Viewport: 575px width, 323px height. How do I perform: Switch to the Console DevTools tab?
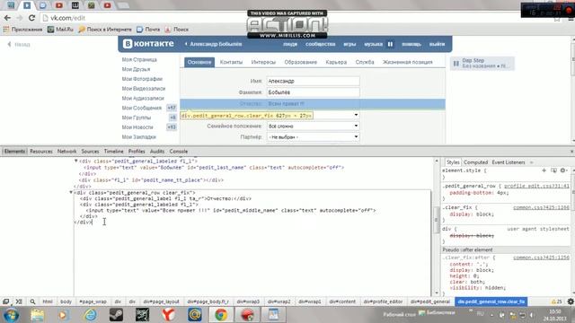pos(179,152)
